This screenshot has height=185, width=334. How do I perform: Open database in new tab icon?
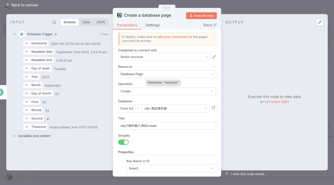(x=213, y=108)
